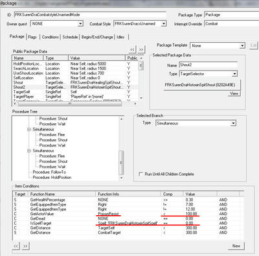Select GetDistance CombatTarget condition row

tap(128, 233)
